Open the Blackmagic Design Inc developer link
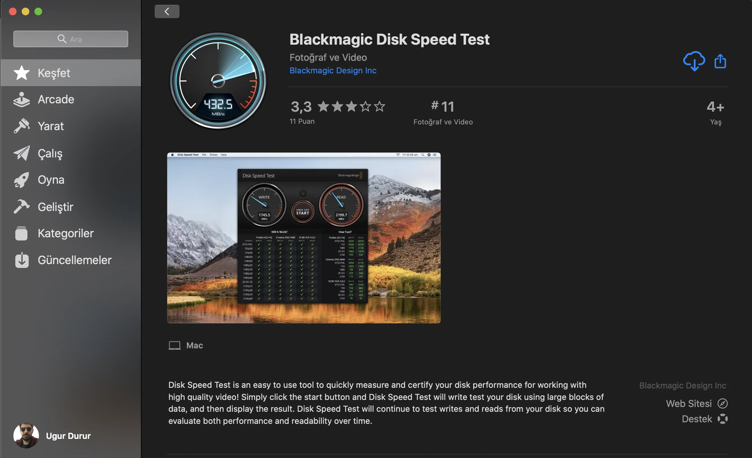Viewport: 752px width, 458px height. pyautogui.click(x=333, y=70)
